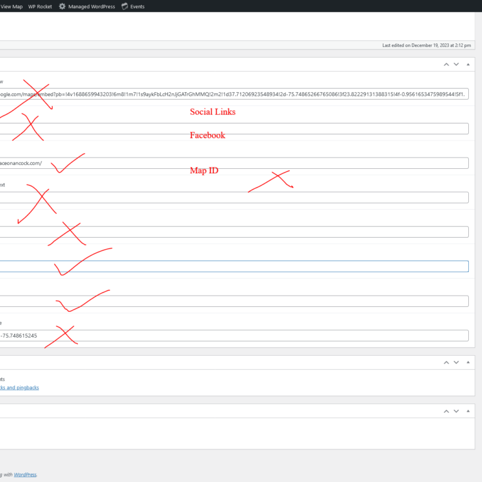Move the map fields panel up
This screenshot has width=482, height=482.
coord(446,64)
